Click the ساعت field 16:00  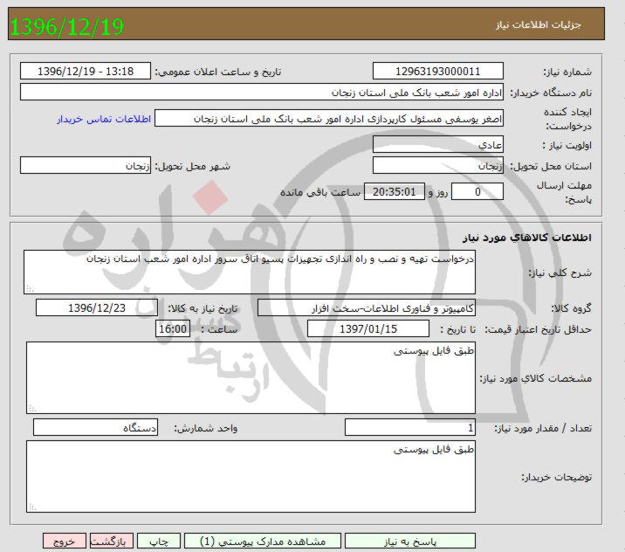[x=173, y=328]
